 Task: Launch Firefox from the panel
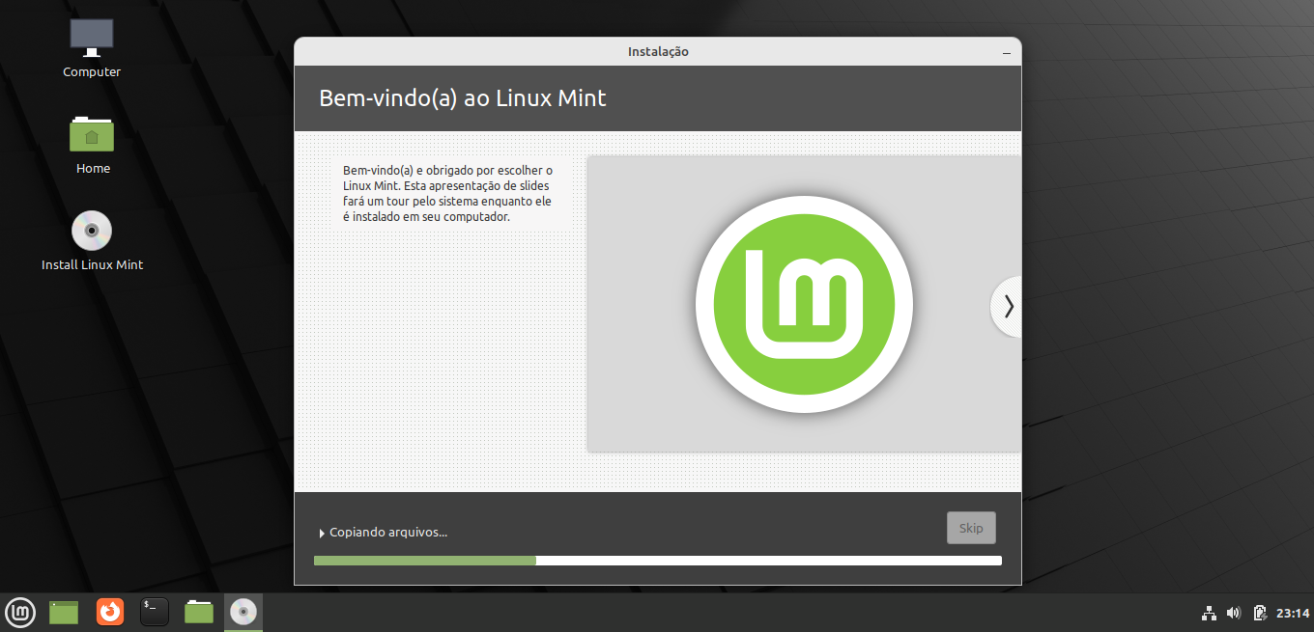coord(110,612)
